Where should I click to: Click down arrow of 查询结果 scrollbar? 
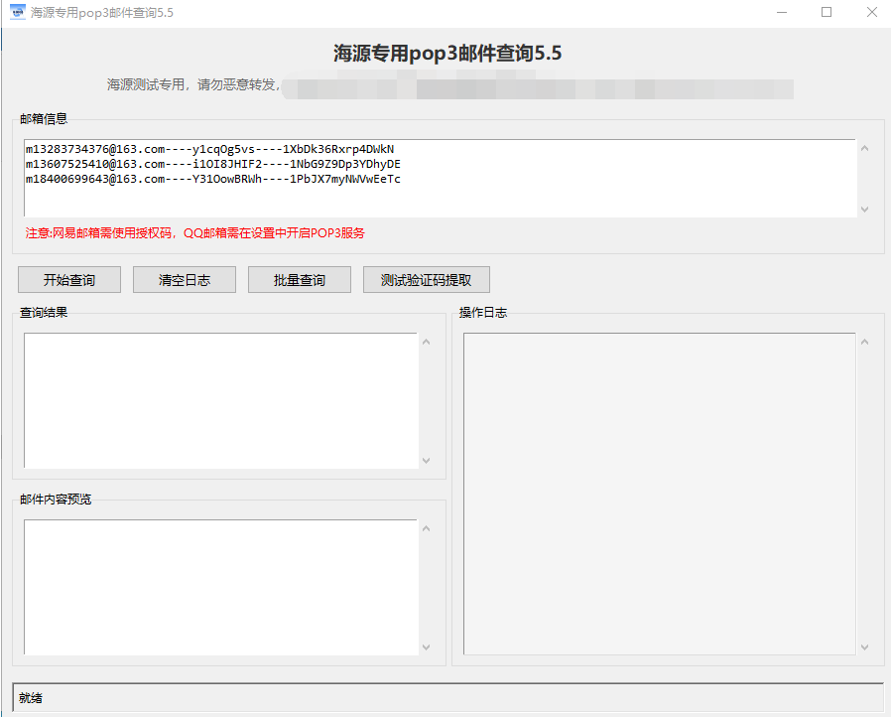(x=427, y=460)
